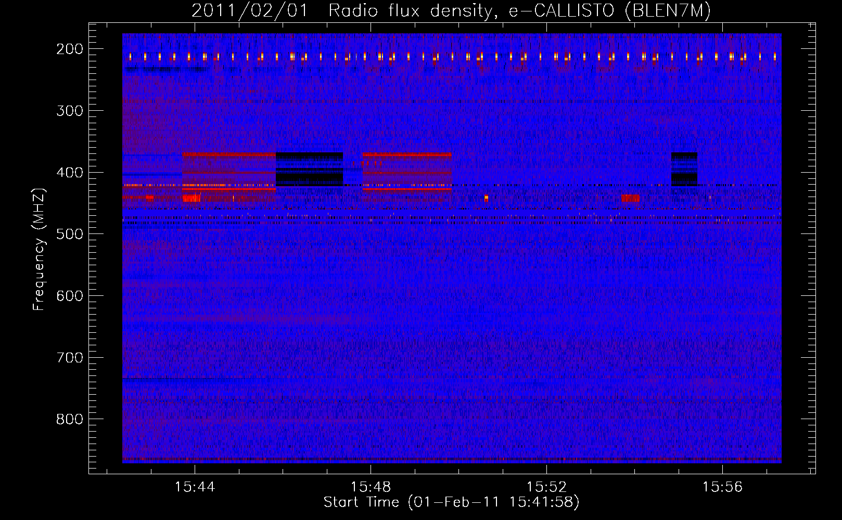Screen dimensions: 842x520
Task: Click the date "2011/02/01" in the title
Action: [x=250, y=10]
